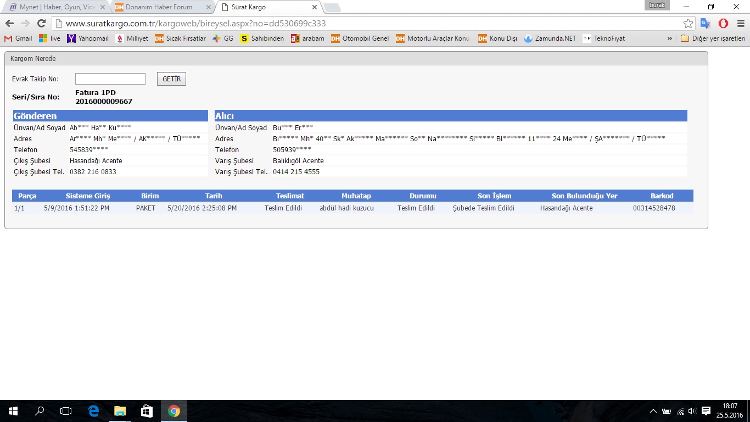Image resolution: width=750 pixels, height=422 pixels.
Task: Click the recipient name abdül hadi kuzucu
Action: 346,208
